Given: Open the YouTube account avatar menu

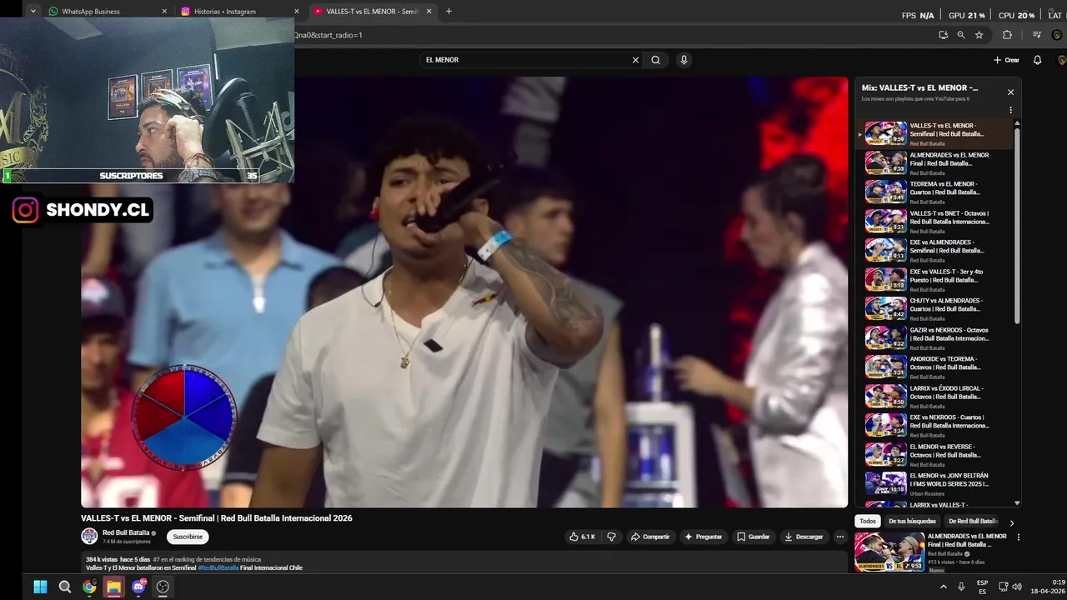Looking at the screenshot, I should coord(1061,60).
